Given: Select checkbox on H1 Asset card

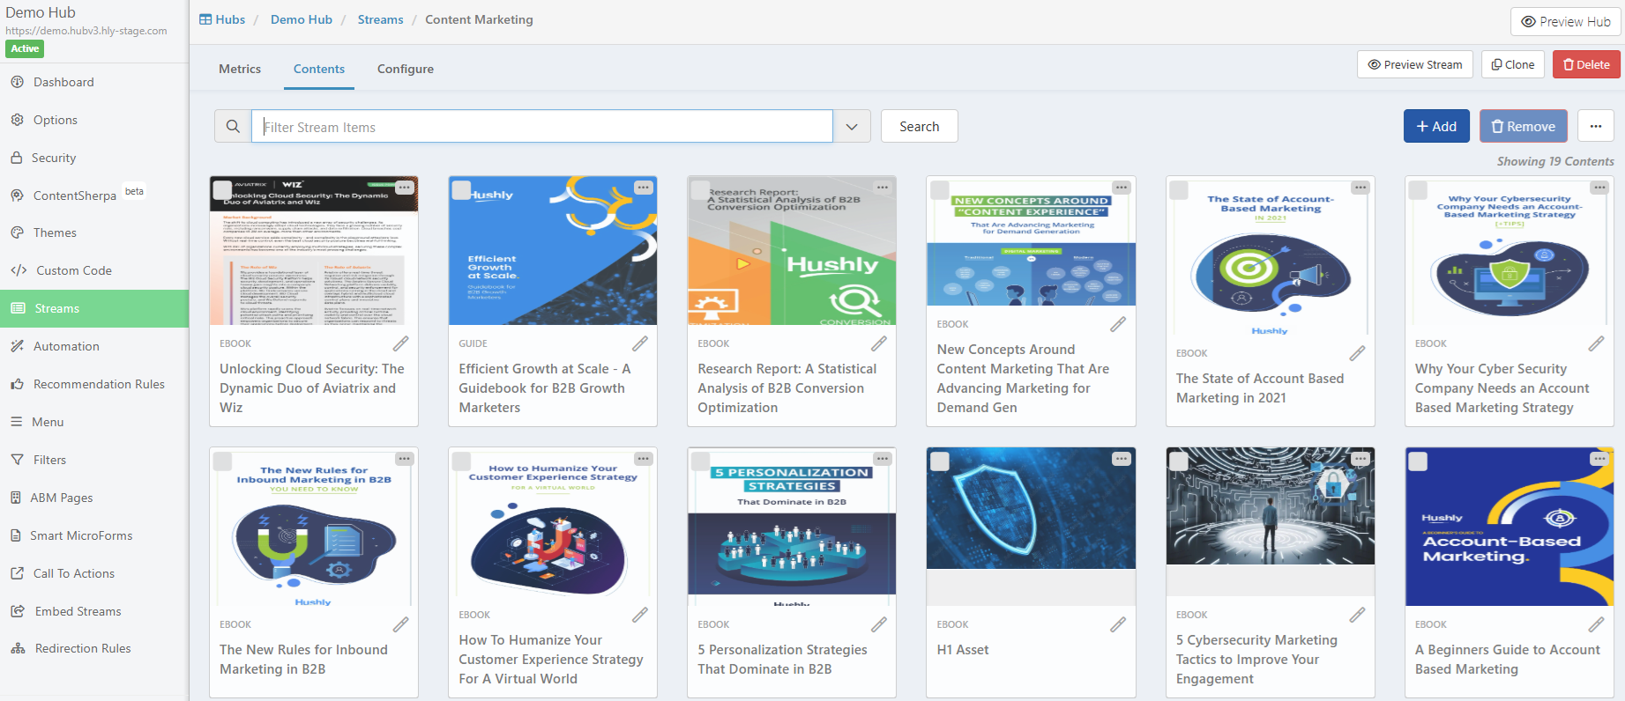Looking at the screenshot, I should 940,461.
